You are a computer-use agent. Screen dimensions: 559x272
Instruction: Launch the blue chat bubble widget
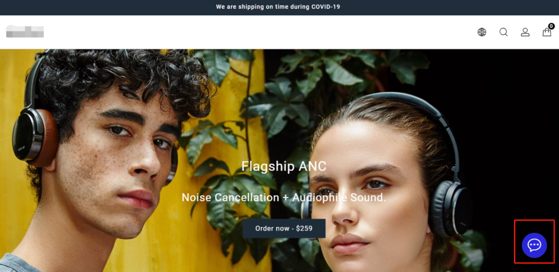tap(534, 245)
